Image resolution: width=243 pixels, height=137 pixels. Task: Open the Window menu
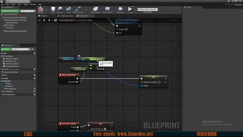(x=33, y=5)
